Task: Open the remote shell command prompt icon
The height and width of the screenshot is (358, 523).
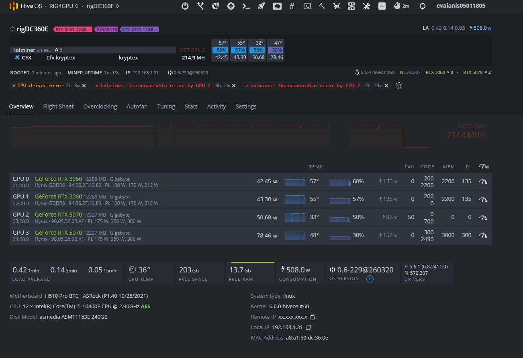Action: (x=246, y=6)
